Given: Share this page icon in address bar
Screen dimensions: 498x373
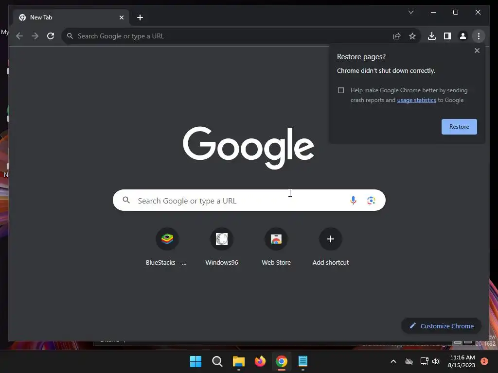Looking at the screenshot, I should [397, 36].
